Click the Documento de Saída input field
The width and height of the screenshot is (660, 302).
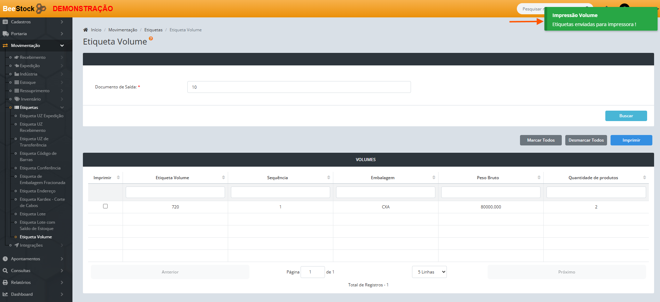coord(299,87)
